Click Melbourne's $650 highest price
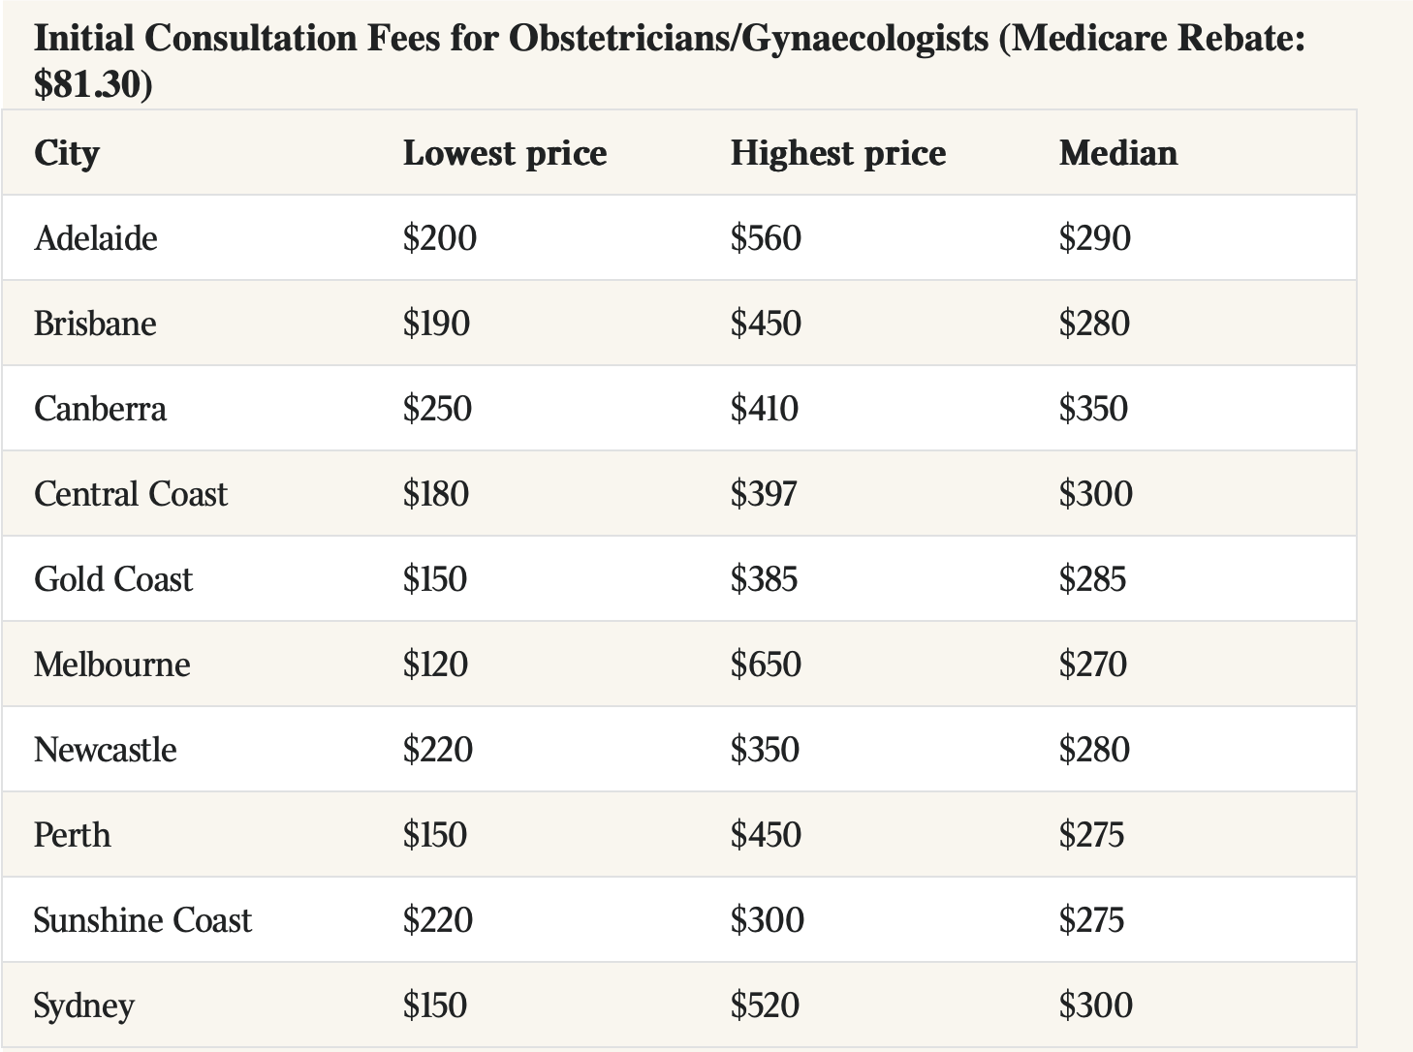The width and height of the screenshot is (1413, 1052). coord(766,665)
